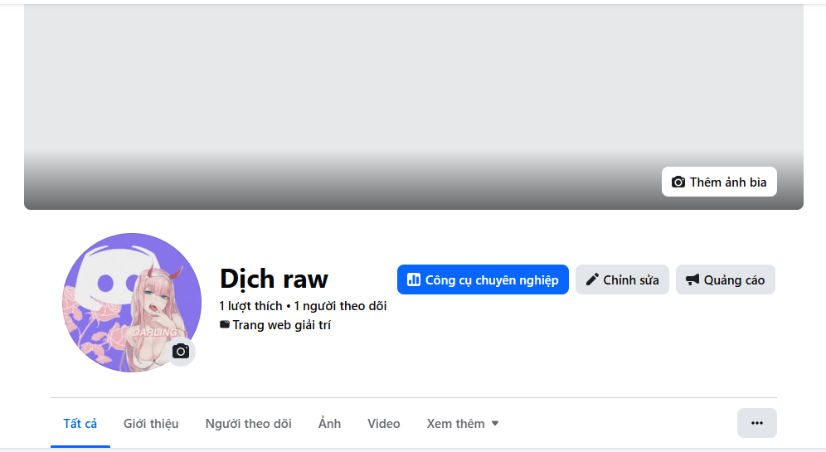Switch to the 'Video' tab
This screenshot has height=452, width=826.
[383, 424]
